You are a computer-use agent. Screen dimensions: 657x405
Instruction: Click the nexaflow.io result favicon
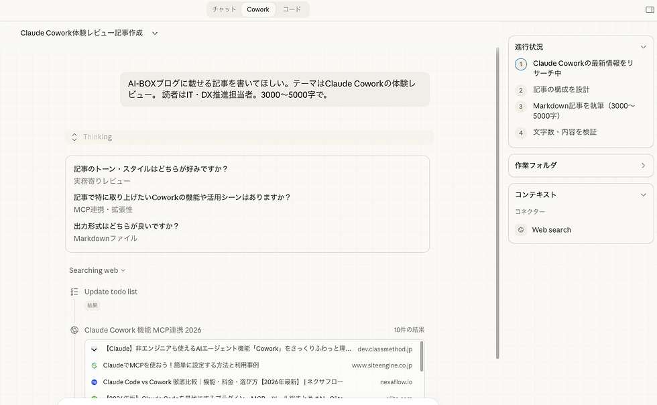click(95, 382)
